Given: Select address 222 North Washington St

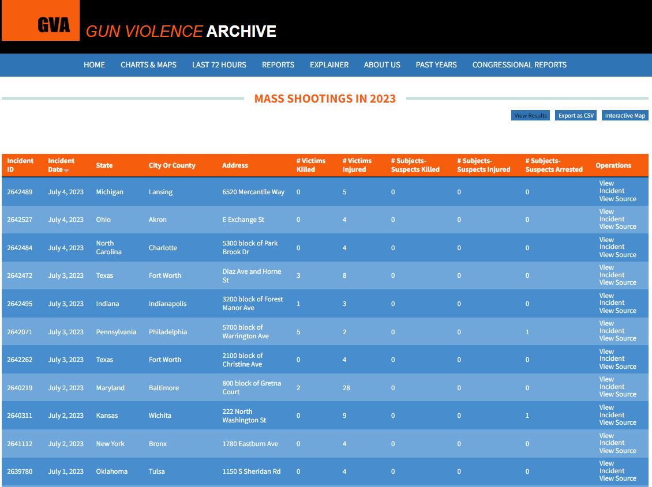Looking at the screenshot, I should 244,416.
